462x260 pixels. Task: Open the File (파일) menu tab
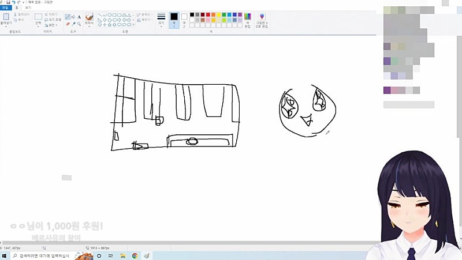pos(5,8)
